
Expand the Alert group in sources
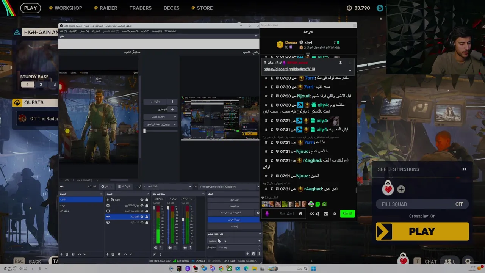coord(108,199)
